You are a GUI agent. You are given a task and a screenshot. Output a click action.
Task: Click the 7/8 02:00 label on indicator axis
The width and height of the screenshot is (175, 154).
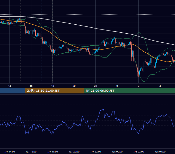[x=139, y=151]
